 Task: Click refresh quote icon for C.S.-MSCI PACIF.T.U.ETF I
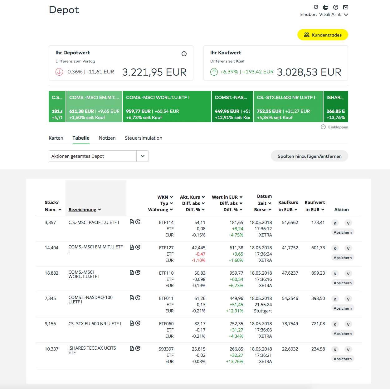[x=138, y=222]
